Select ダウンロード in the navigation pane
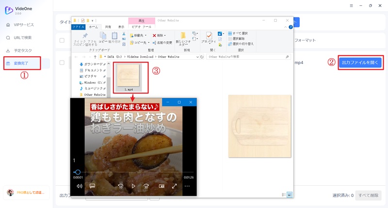388x208 pixels. coord(93,64)
